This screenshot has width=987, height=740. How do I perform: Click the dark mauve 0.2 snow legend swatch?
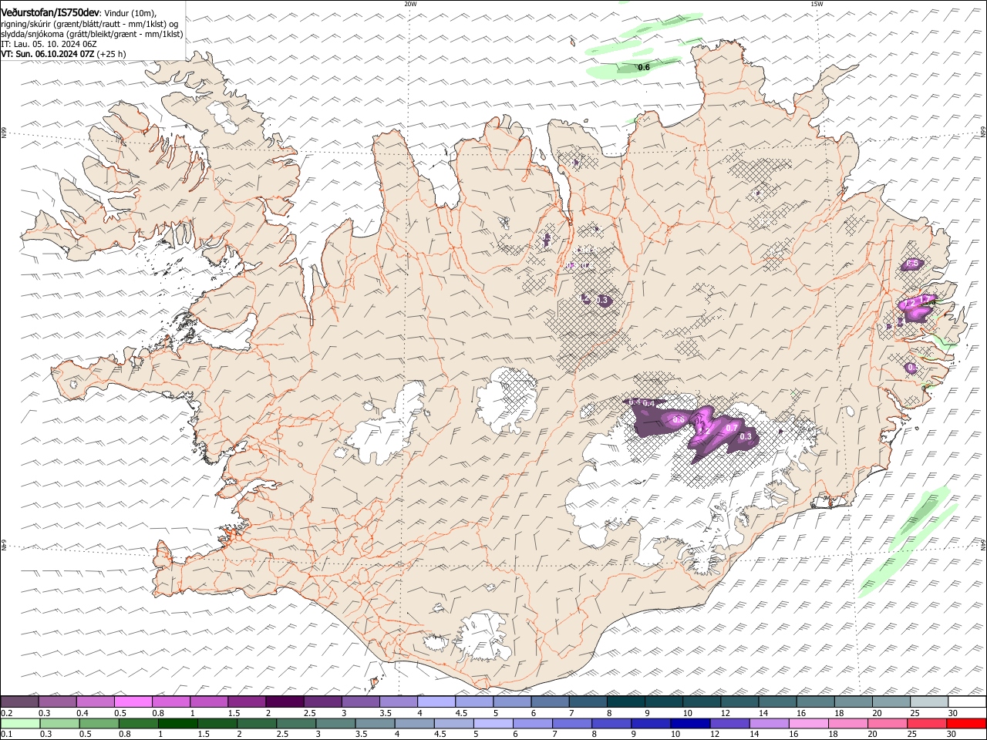[x=19, y=702]
